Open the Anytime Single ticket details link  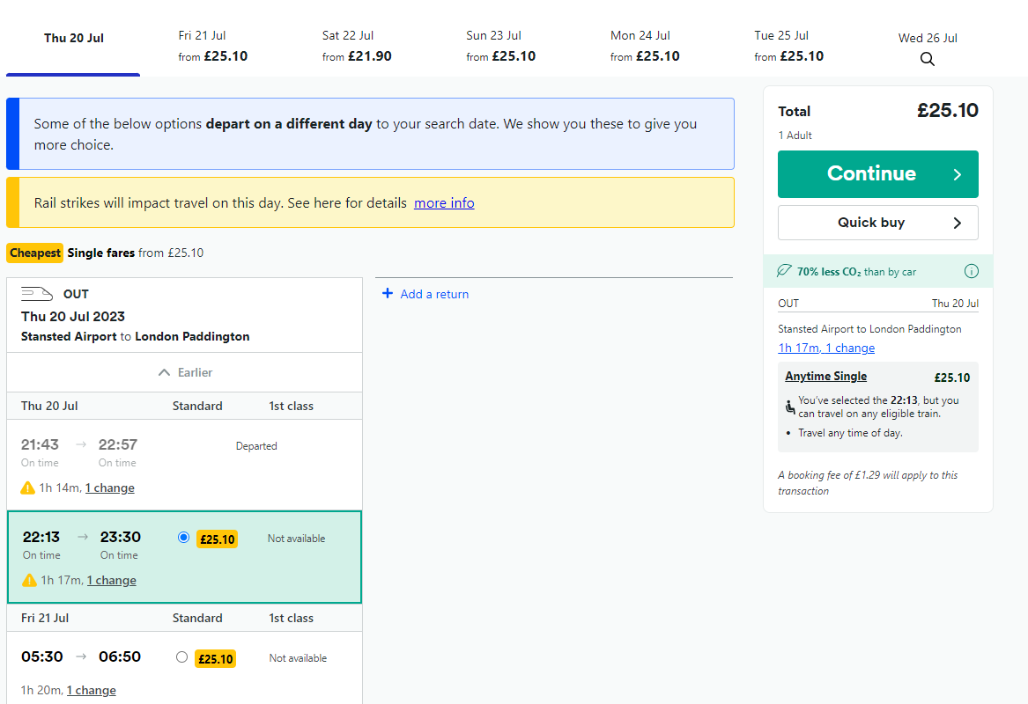coord(825,377)
